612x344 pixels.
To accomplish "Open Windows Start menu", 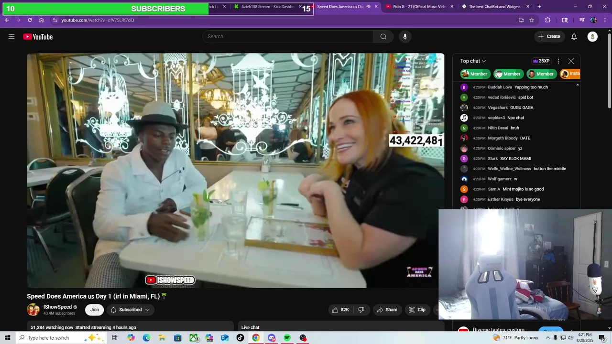I will 8,338.
